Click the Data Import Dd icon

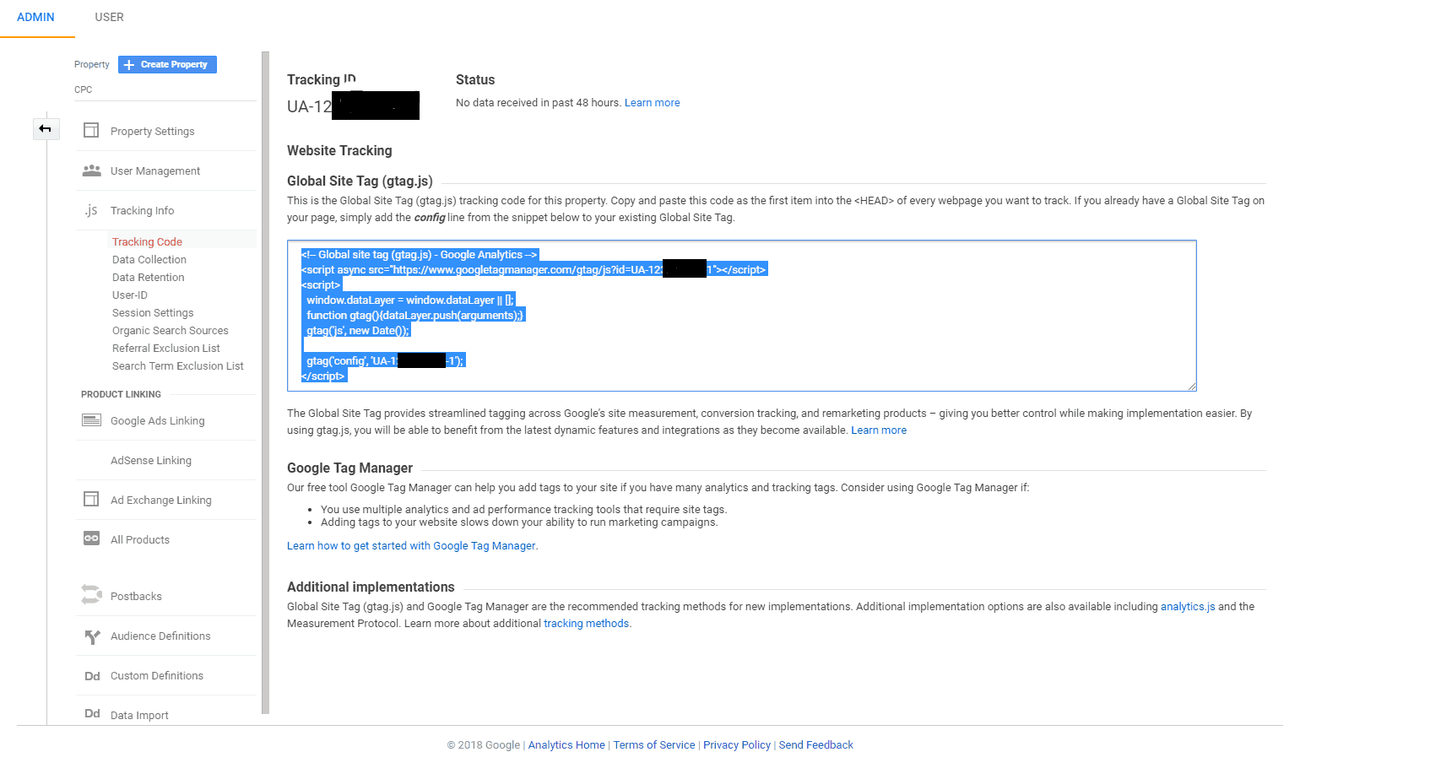[92, 714]
